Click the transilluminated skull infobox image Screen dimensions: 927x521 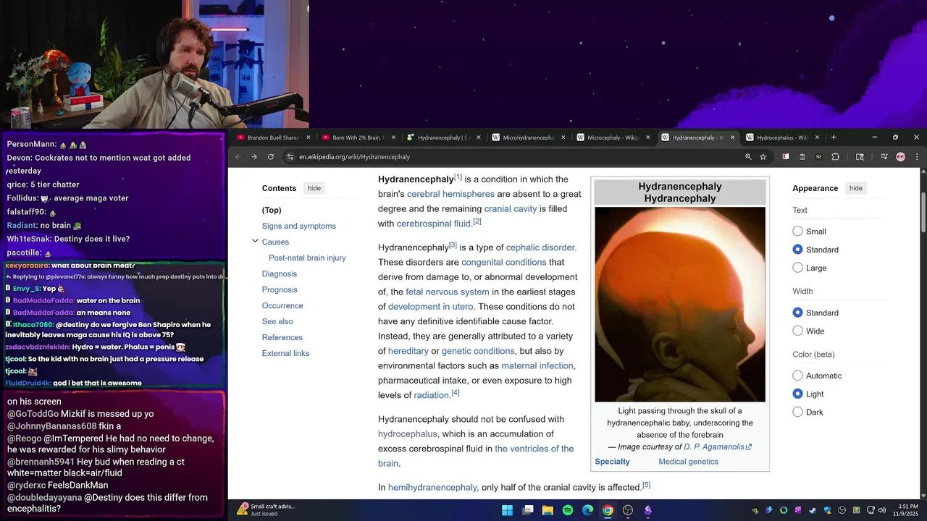click(680, 304)
